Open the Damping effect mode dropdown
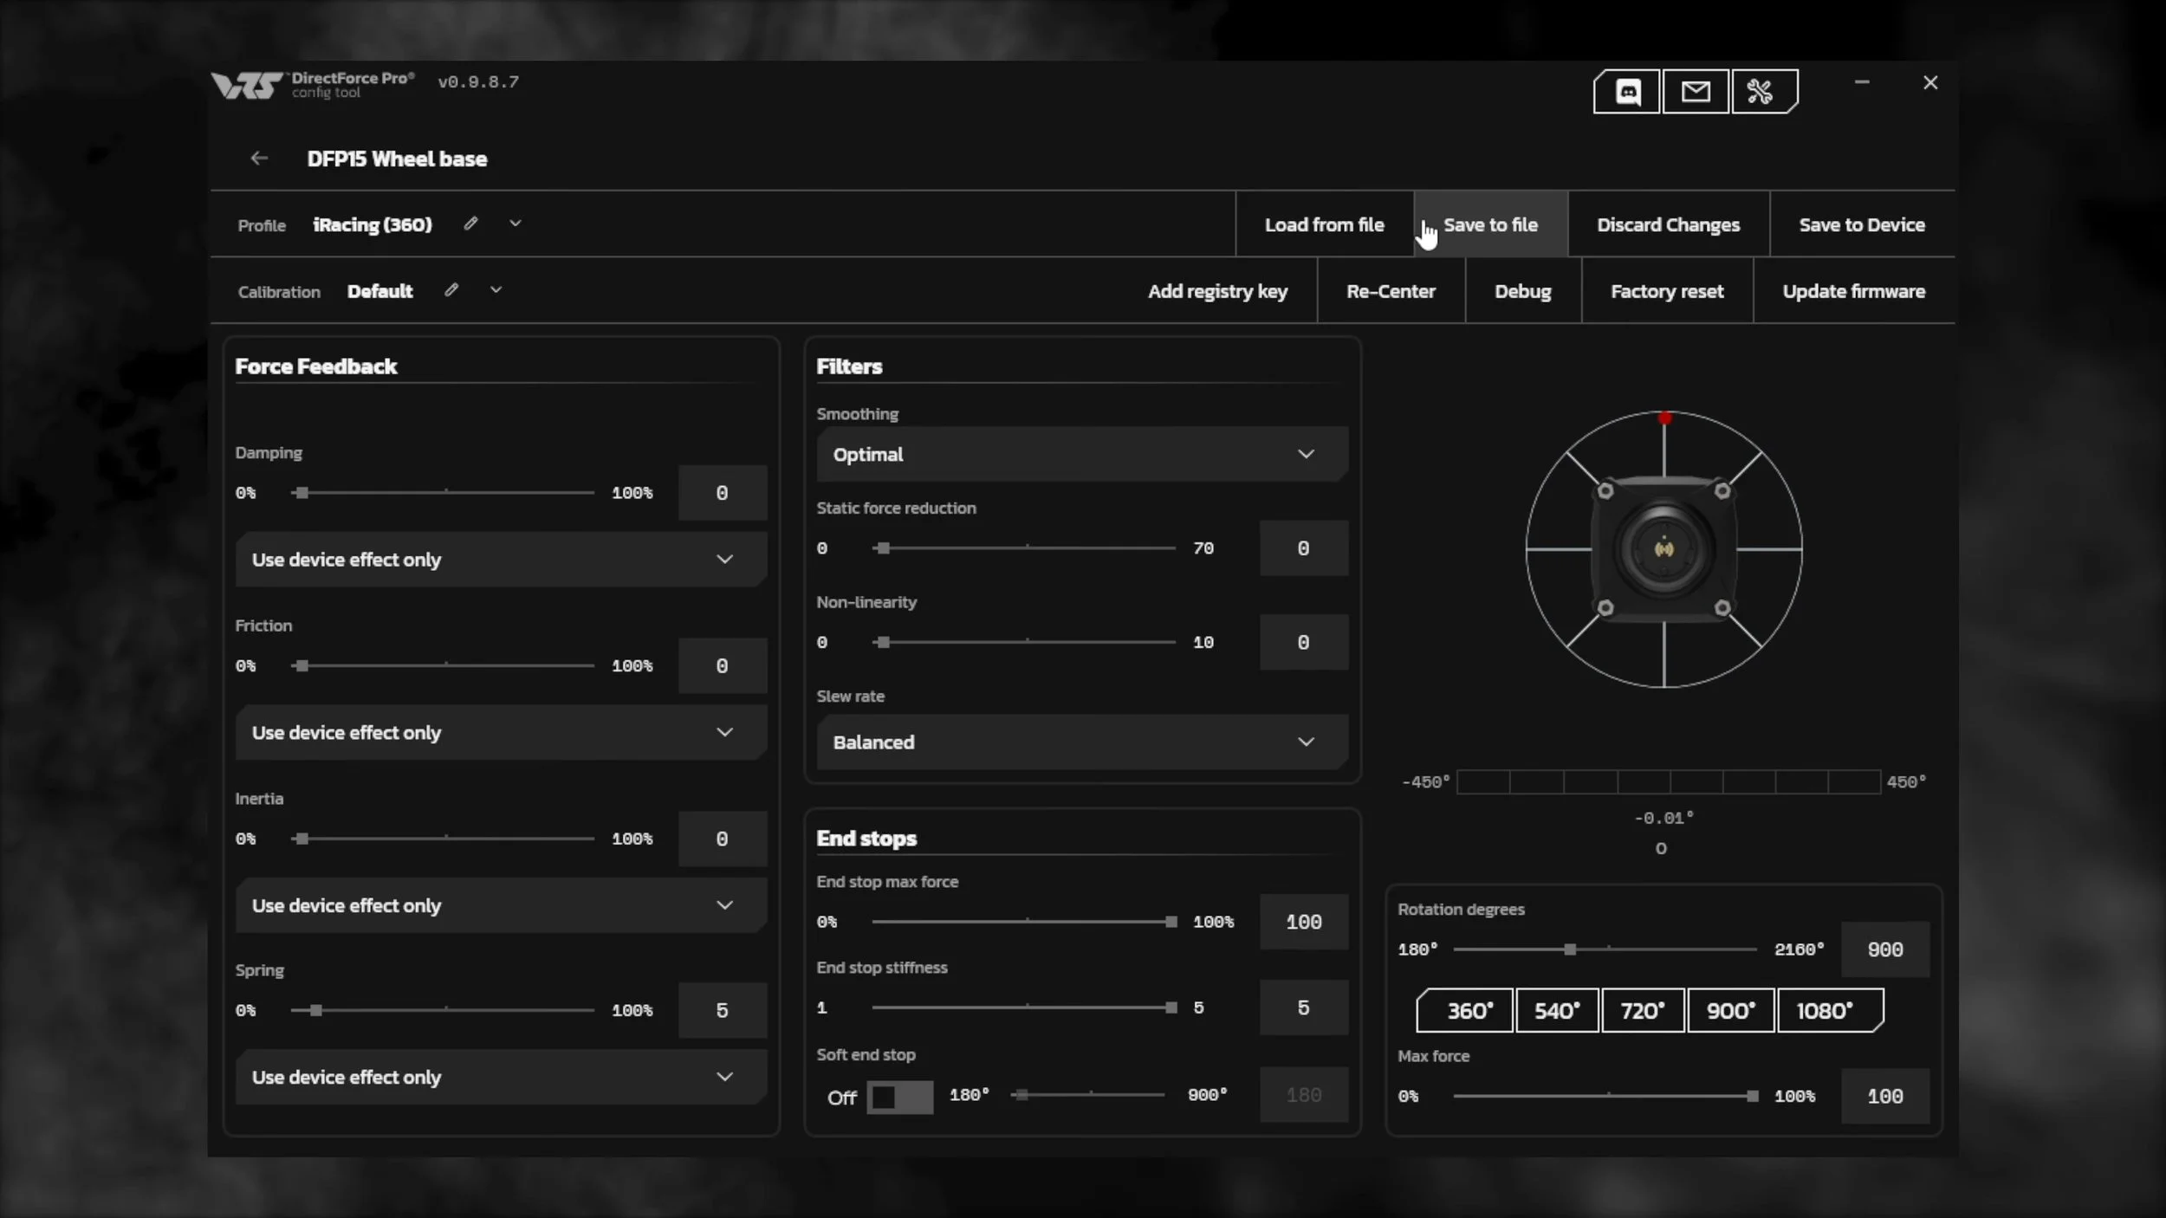Viewport: 2166px width, 1218px height. (500, 560)
